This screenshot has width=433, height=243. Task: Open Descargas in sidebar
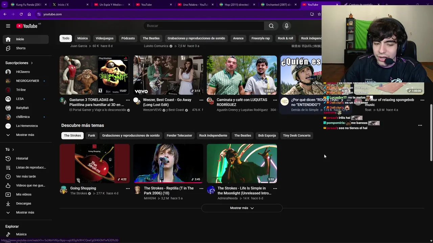point(26,204)
